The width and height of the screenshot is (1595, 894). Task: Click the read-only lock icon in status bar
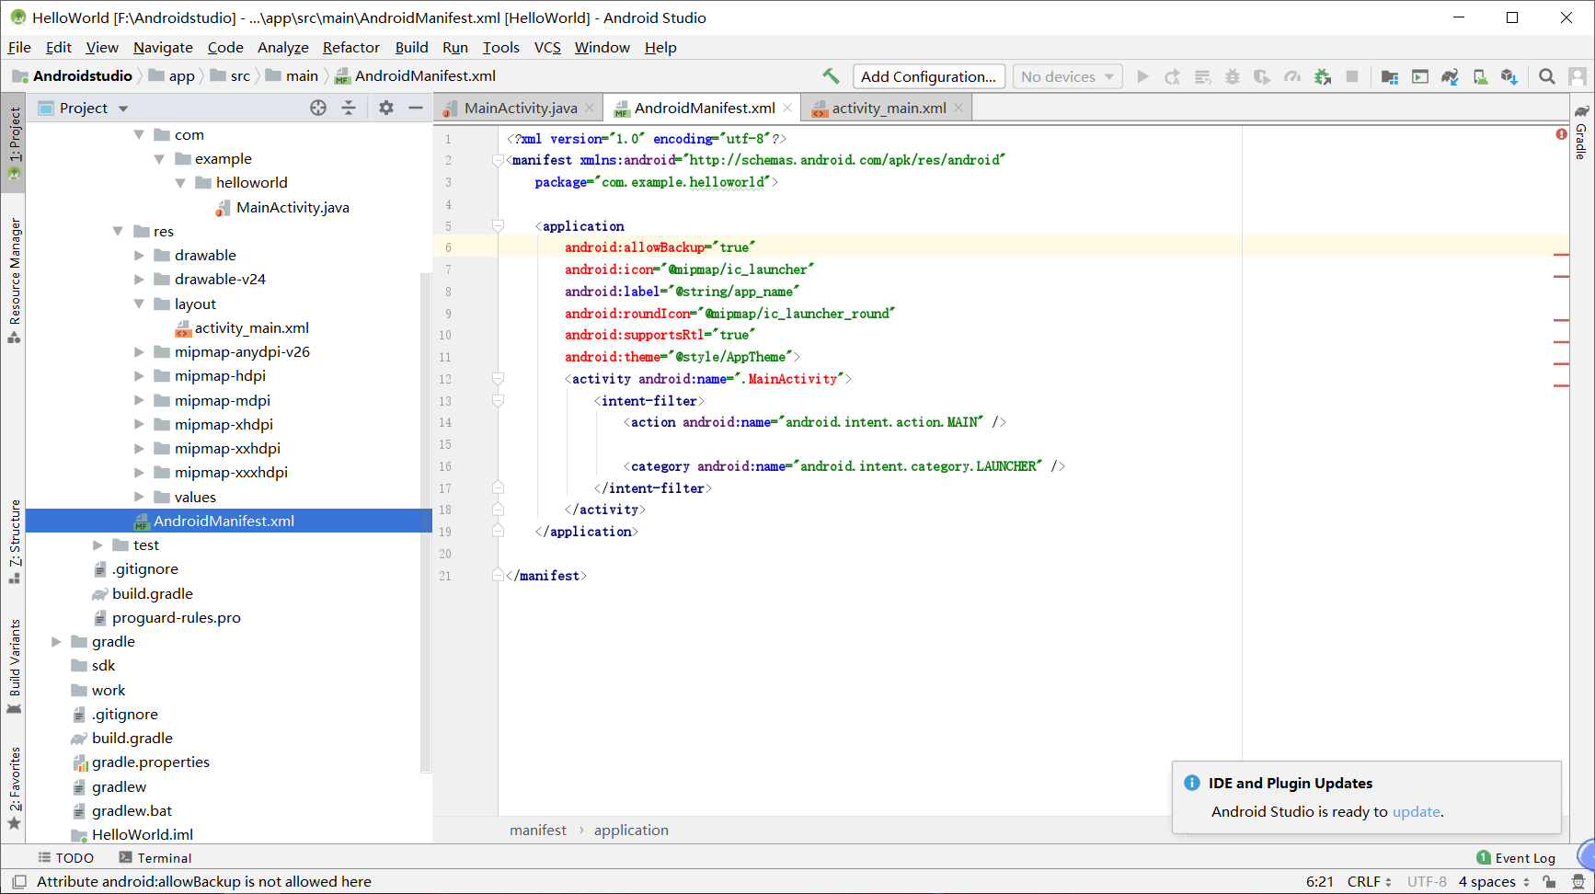pos(1549,881)
